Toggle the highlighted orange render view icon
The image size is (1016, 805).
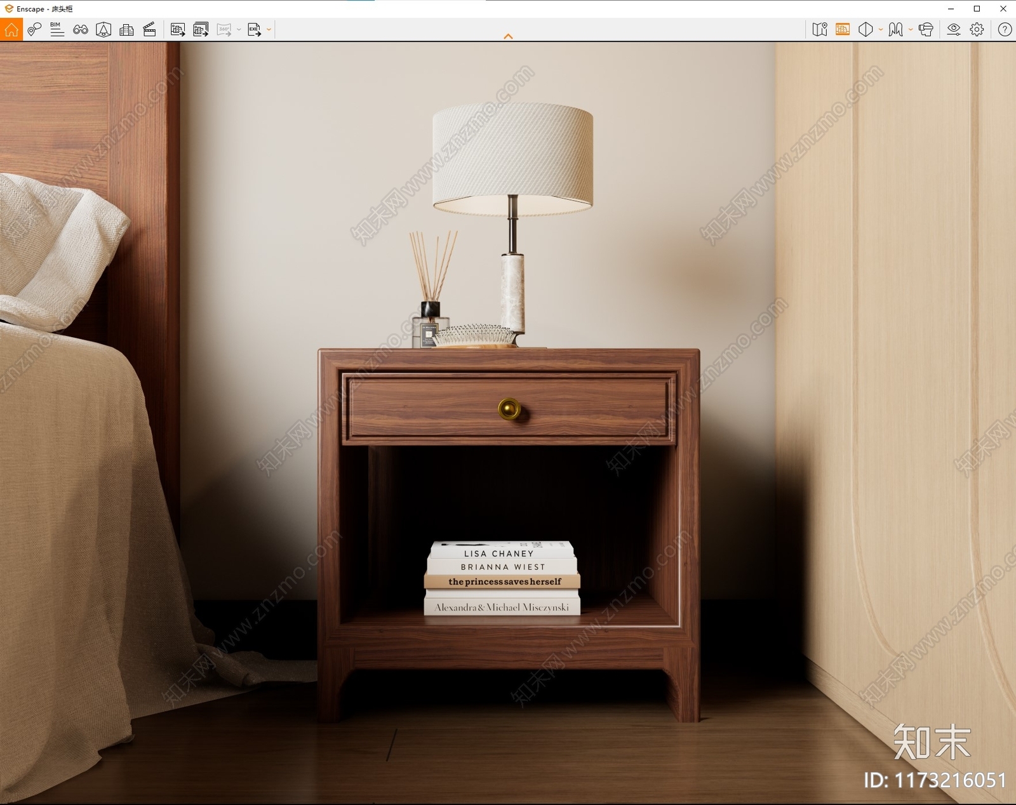pyautogui.click(x=843, y=29)
